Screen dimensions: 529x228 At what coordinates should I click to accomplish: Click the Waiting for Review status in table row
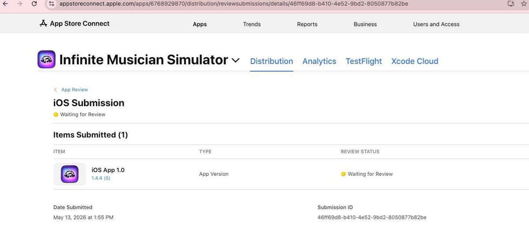coord(370,174)
